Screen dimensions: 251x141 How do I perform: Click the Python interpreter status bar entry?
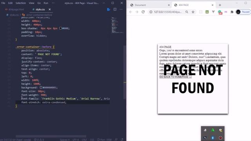pos(16,139)
